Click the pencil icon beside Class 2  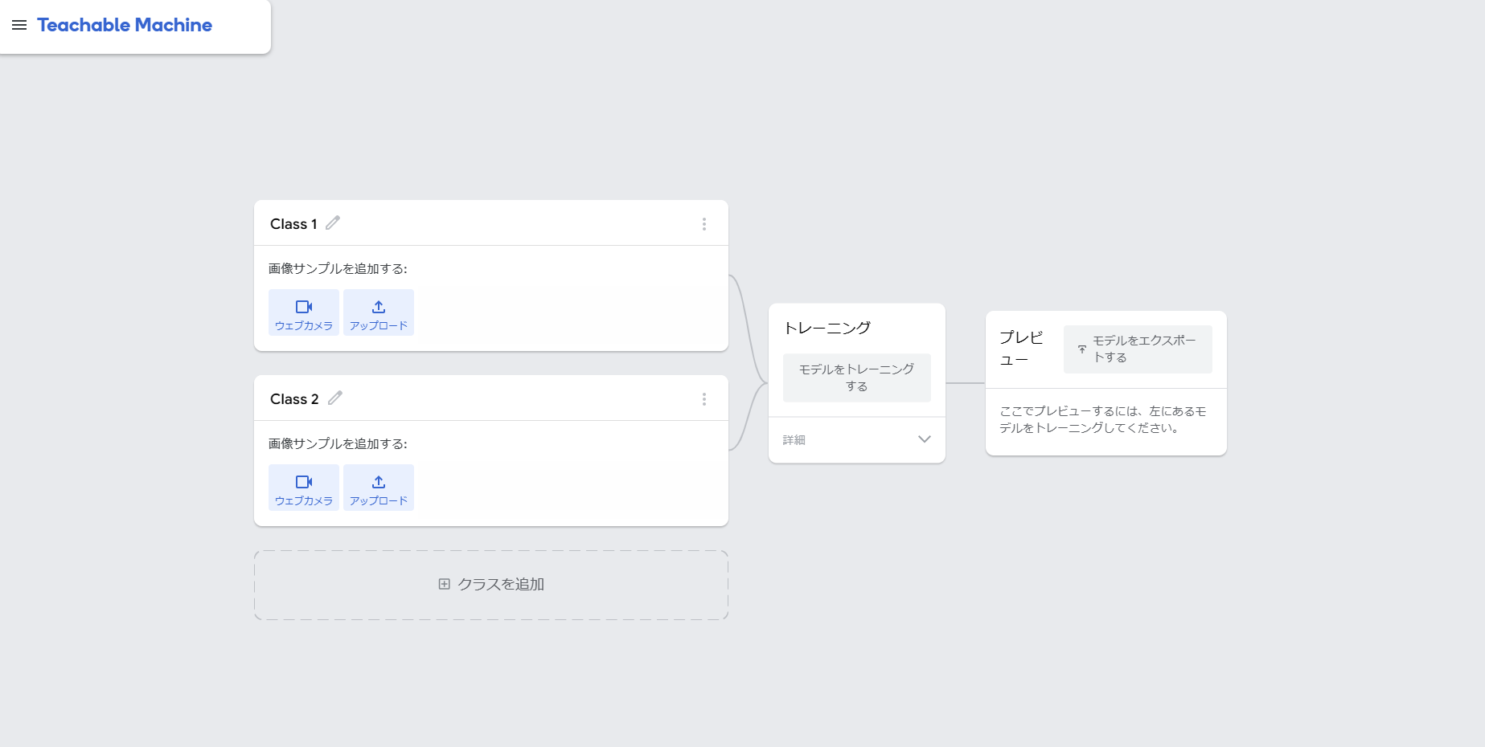[x=335, y=398]
